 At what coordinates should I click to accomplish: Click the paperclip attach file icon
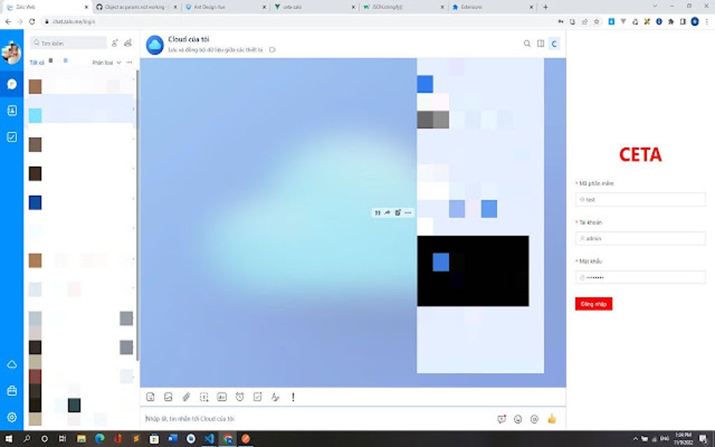coord(186,397)
